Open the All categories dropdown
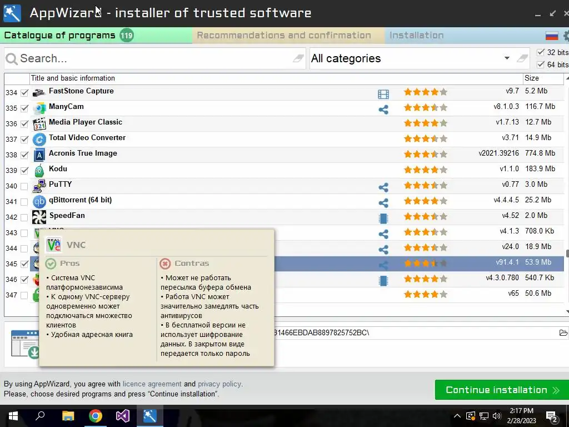 [x=507, y=58]
